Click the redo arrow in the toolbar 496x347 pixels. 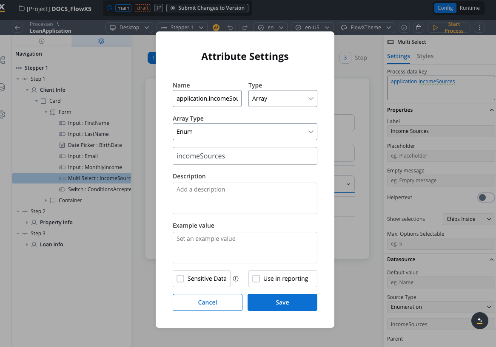coord(245,28)
